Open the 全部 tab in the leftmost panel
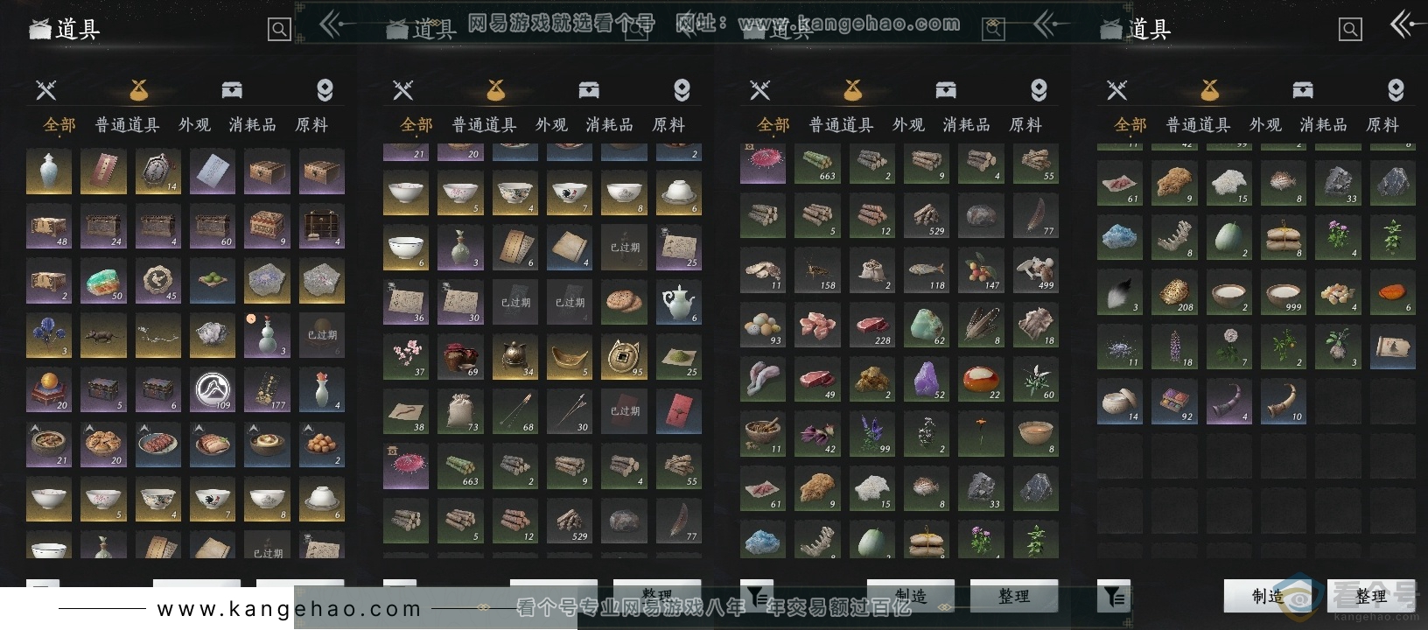1428x630 pixels. 59,125
